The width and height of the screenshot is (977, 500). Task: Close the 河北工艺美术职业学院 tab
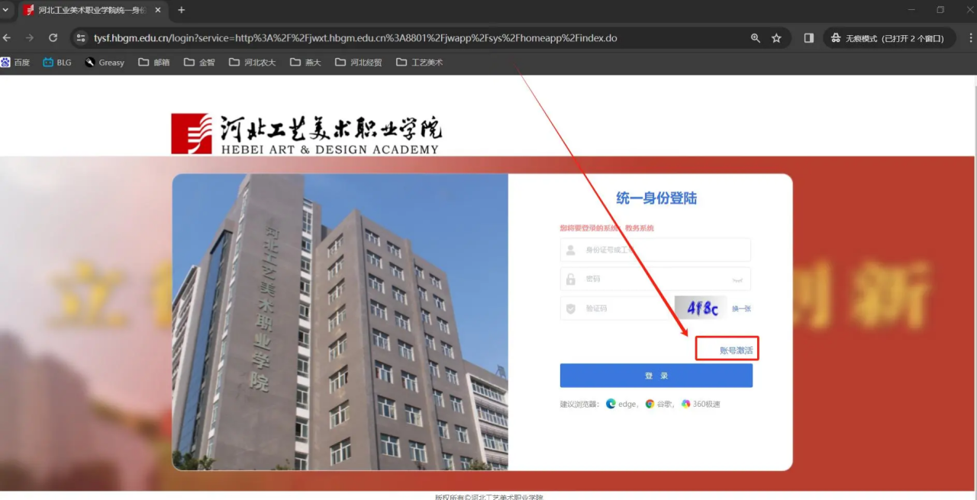158,10
